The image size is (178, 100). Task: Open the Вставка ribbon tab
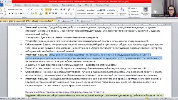pos(18,5)
